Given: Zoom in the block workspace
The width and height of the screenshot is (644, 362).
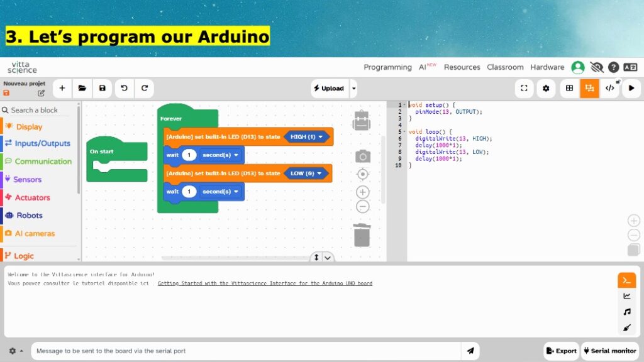Looking at the screenshot, I should (x=362, y=192).
